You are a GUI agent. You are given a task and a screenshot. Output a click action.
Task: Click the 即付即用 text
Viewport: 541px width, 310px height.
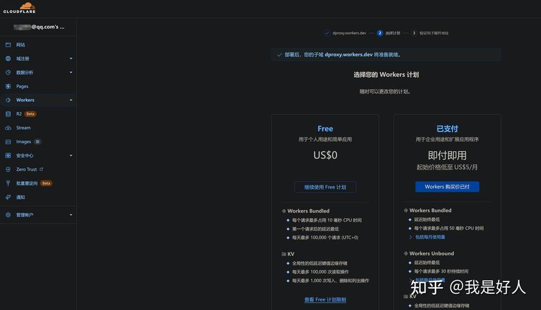pyautogui.click(x=447, y=156)
